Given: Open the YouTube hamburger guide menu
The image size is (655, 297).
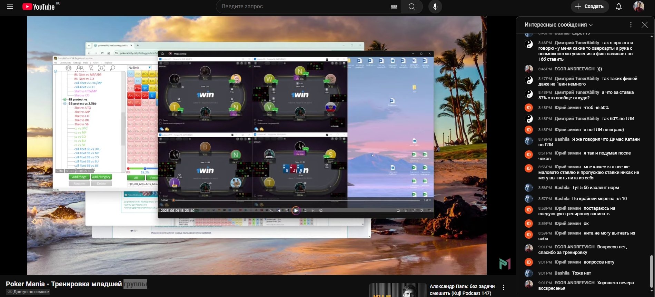Looking at the screenshot, I should click(10, 7).
